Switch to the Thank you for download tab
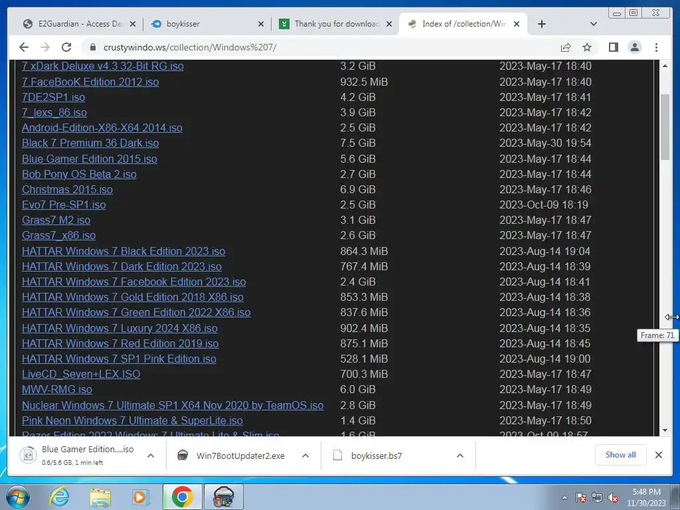Image resolution: width=680 pixels, height=510 pixels. tap(334, 24)
